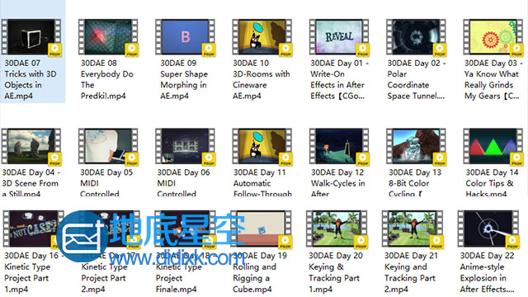Select the Day 22 Anime-style Explosion video thumbnail
The height and width of the screenshot is (297, 528).
[x=488, y=229]
